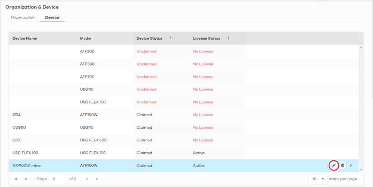This screenshot has height=187, width=373.
Task: Click the Model column header
Action: [86, 38]
